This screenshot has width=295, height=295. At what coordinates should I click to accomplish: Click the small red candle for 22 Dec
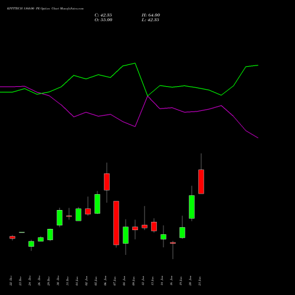(x=12, y=237)
